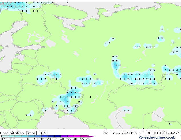The image size is (181, 140).
Task: Click the legend label '45'
Action: pyautogui.click(x=82, y=139)
